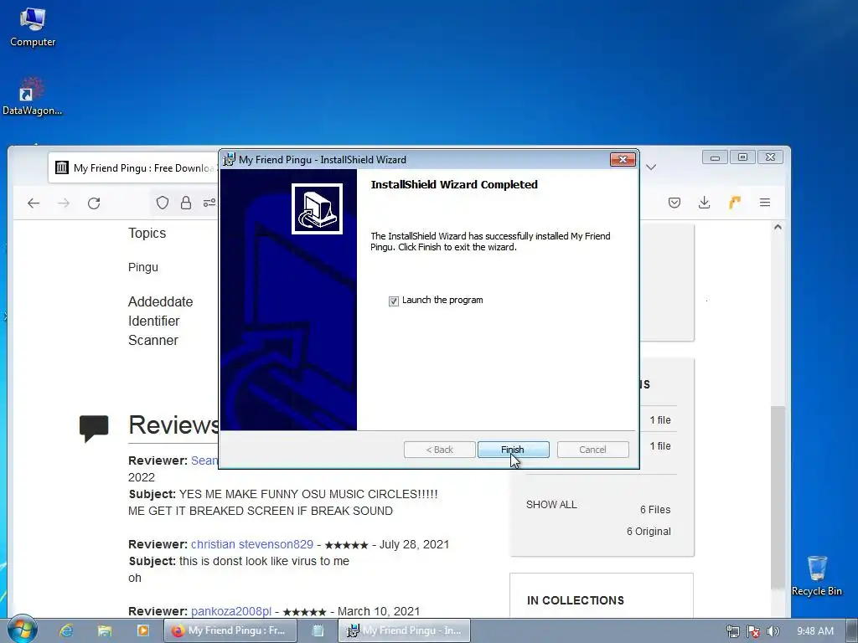Click the orange extension icon in Firefox toolbar
Viewport: 858px width, 643px height.
click(x=734, y=203)
